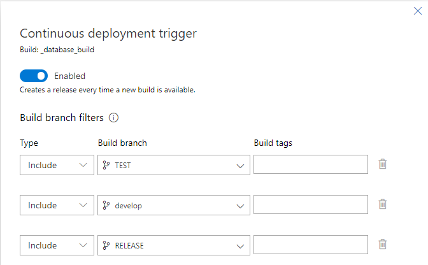Viewport: 428px width, 265px height.
Task: Expand the RELEASE build branch dropdown
Action: pos(240,246)
